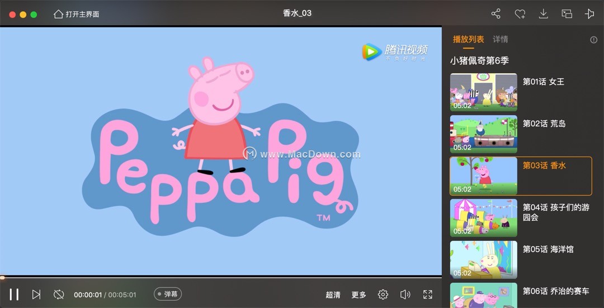Open thumbnail of 第06话 乔治的赛车

(x=483, y=295)
